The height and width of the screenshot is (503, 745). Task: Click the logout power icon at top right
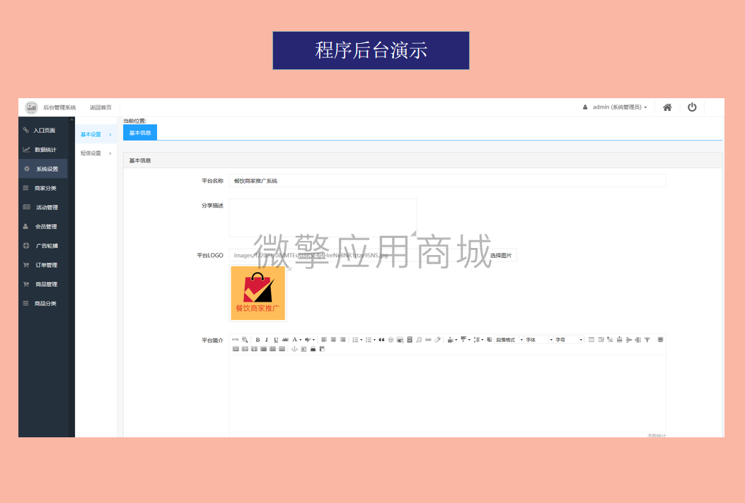pos(692,107)
